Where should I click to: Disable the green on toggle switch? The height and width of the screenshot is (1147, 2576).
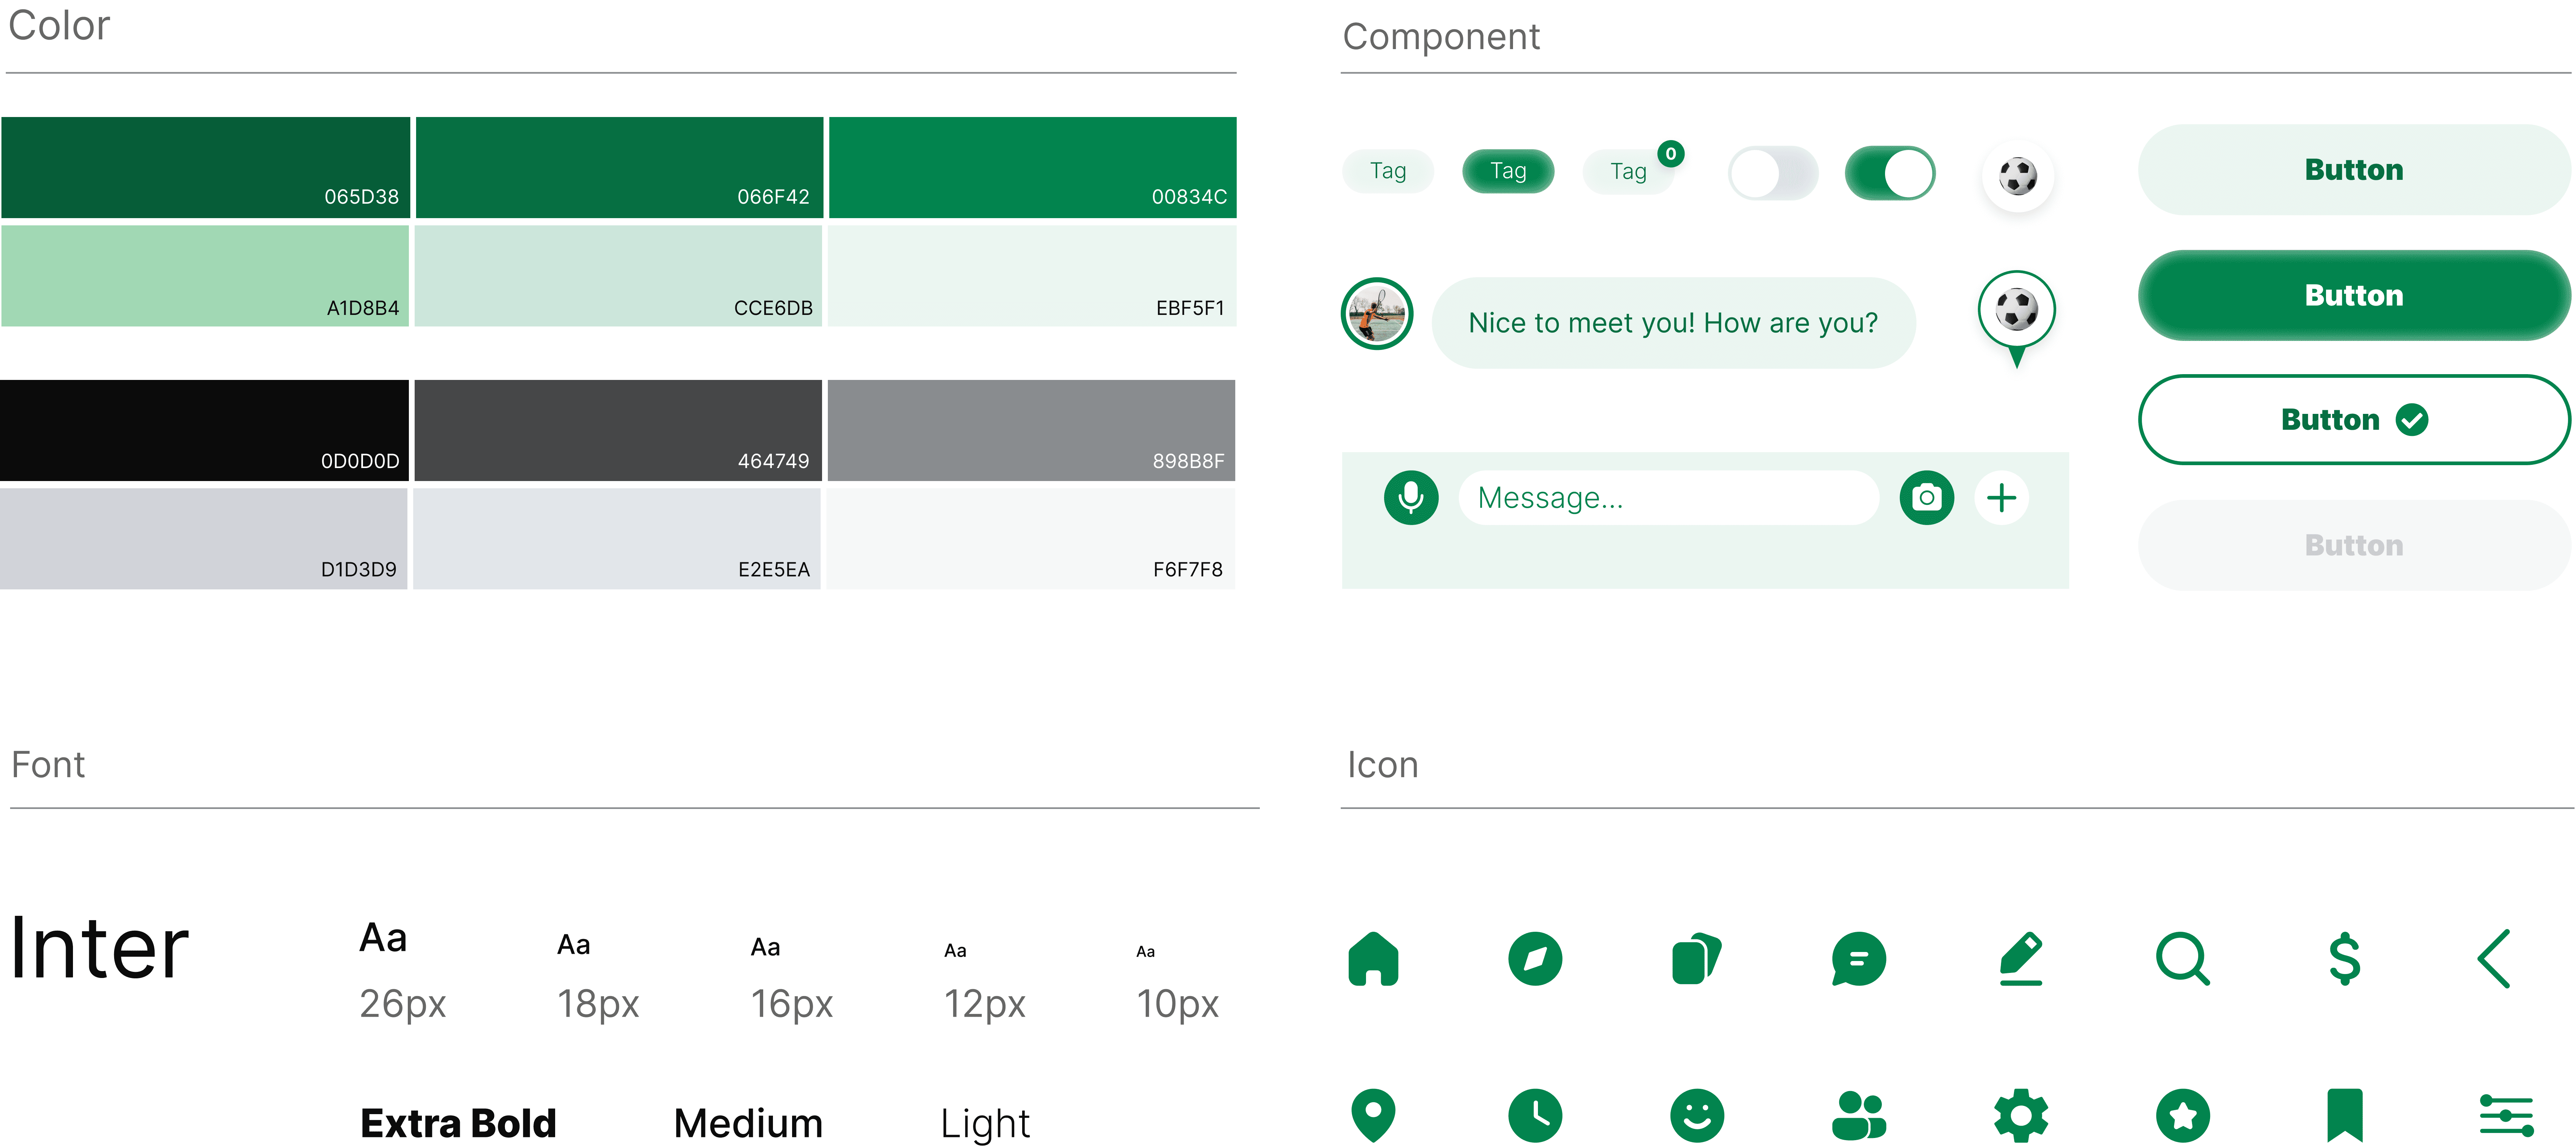(1890, 173)
